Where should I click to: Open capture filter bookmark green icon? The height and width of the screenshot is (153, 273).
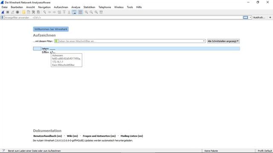click(x=56, y=41)
